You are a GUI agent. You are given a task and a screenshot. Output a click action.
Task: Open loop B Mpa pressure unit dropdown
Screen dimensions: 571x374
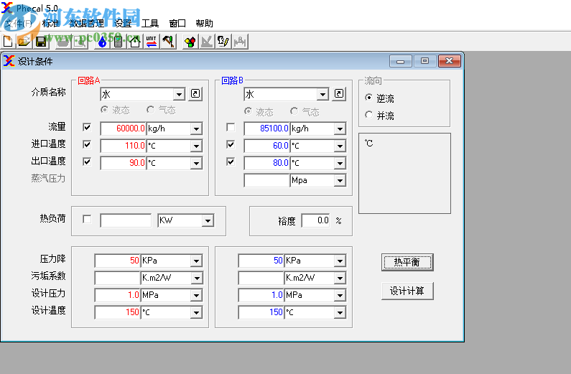click(x=340, y=181)
